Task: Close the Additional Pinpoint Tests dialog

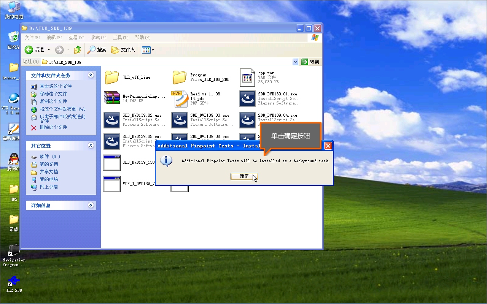Action: [x=328, y=146]
